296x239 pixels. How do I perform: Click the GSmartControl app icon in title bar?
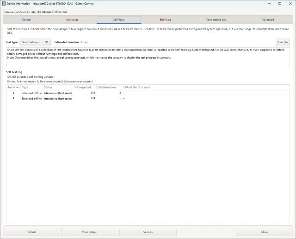(4, 4)
